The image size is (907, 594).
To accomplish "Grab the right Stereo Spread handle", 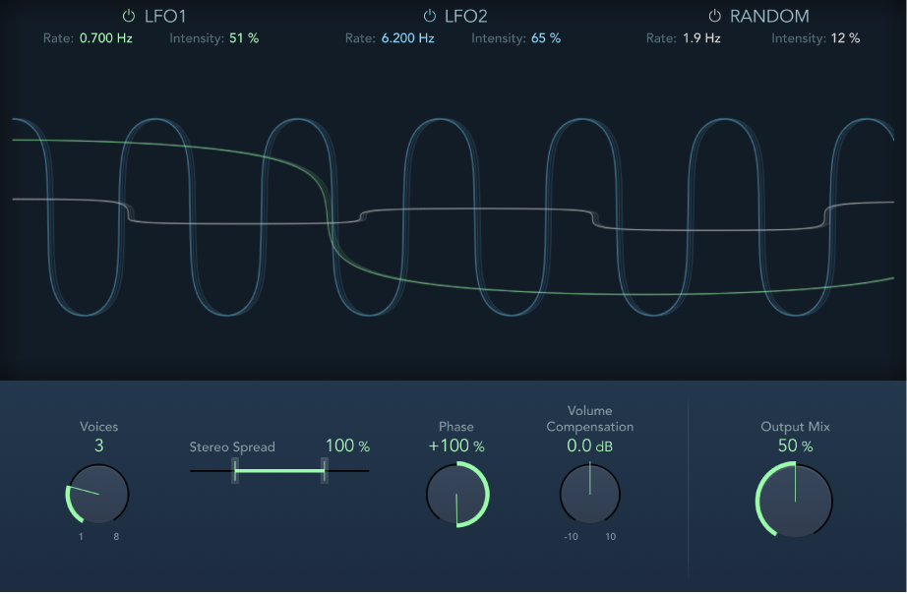I will (323, 472).
